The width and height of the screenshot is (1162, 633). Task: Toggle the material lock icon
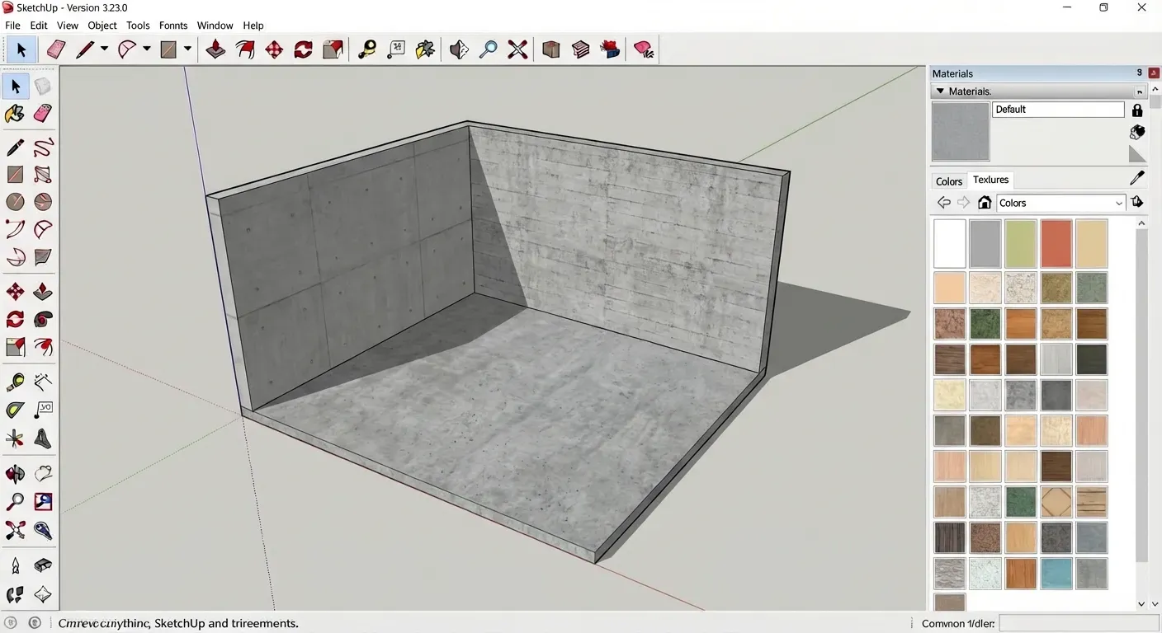(1137, 110)
